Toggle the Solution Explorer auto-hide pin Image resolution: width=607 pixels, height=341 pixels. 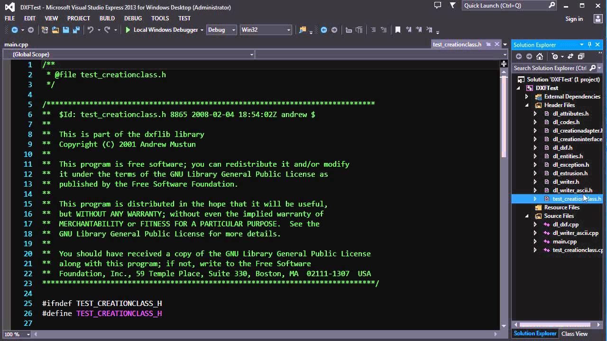pyautogui.click(x=590, y=45)
